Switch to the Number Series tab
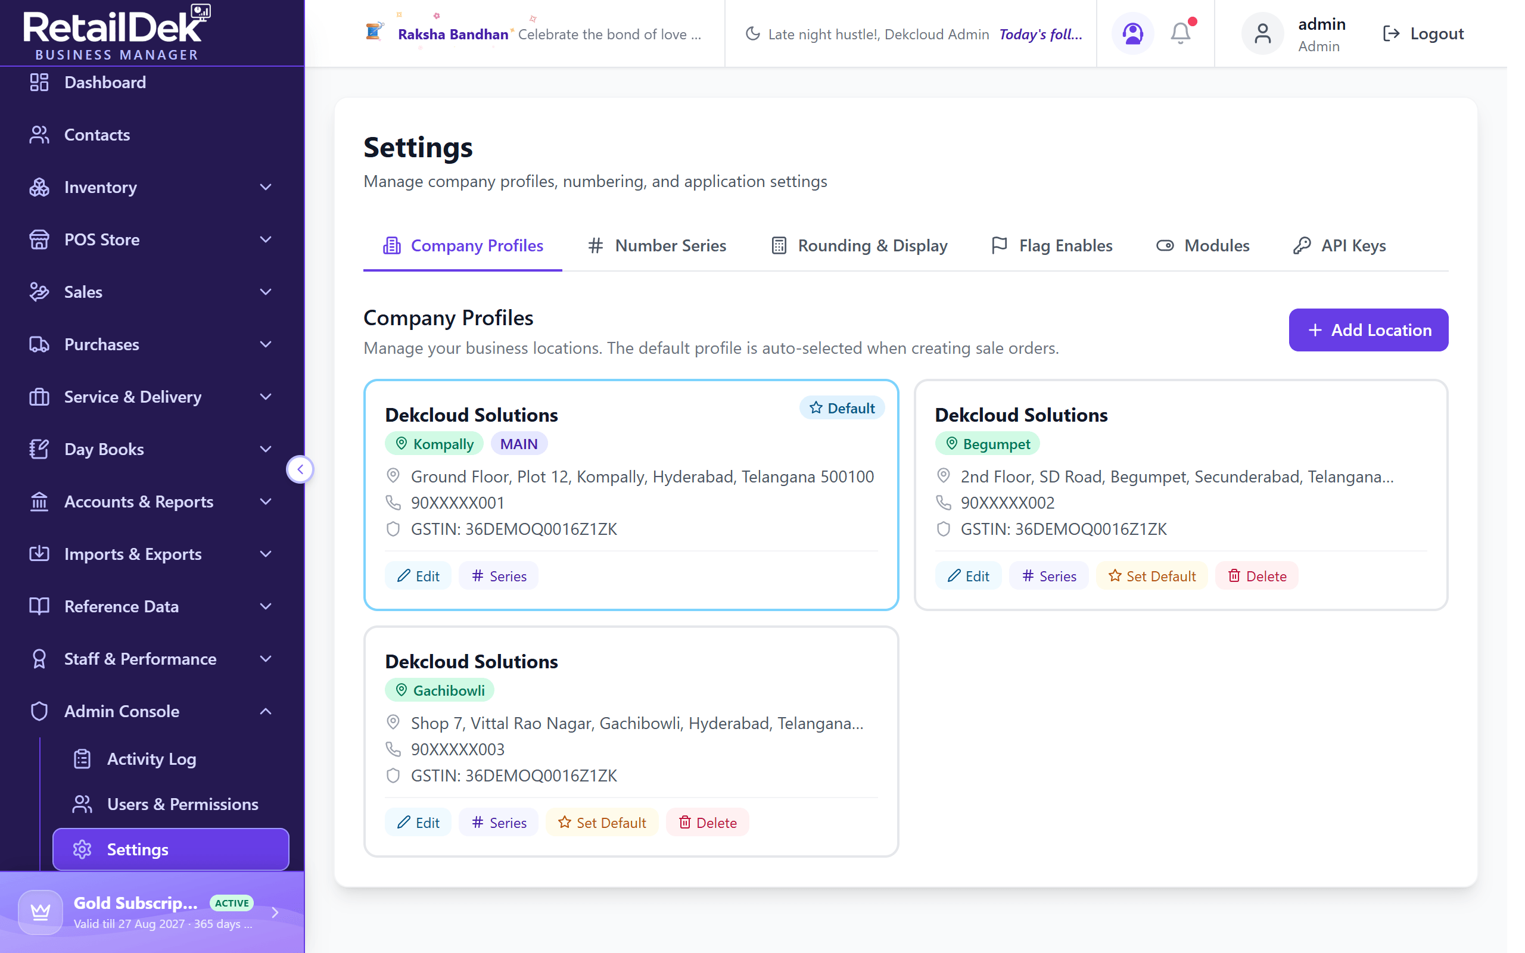 point(656,246)
